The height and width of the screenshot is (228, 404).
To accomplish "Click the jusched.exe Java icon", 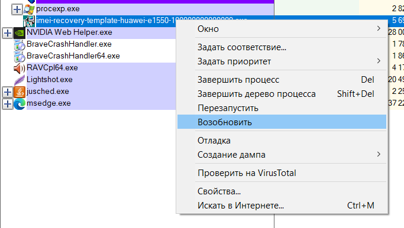I will click(x=20, y=92).
